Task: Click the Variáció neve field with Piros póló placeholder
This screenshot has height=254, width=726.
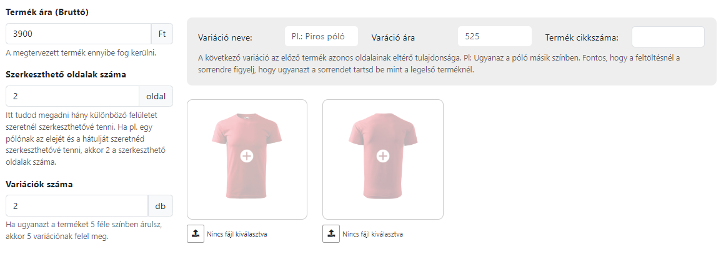Action: click(x=321, y=37)
